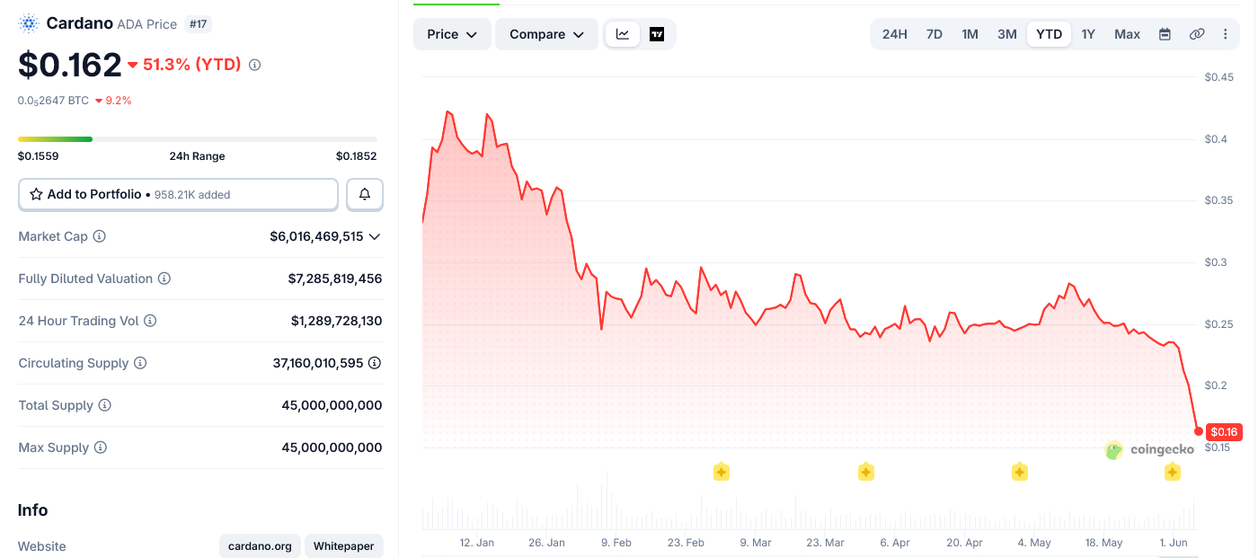Select the YTD time range
The height and width of the screenshot is (558, 1258).
1049,34
